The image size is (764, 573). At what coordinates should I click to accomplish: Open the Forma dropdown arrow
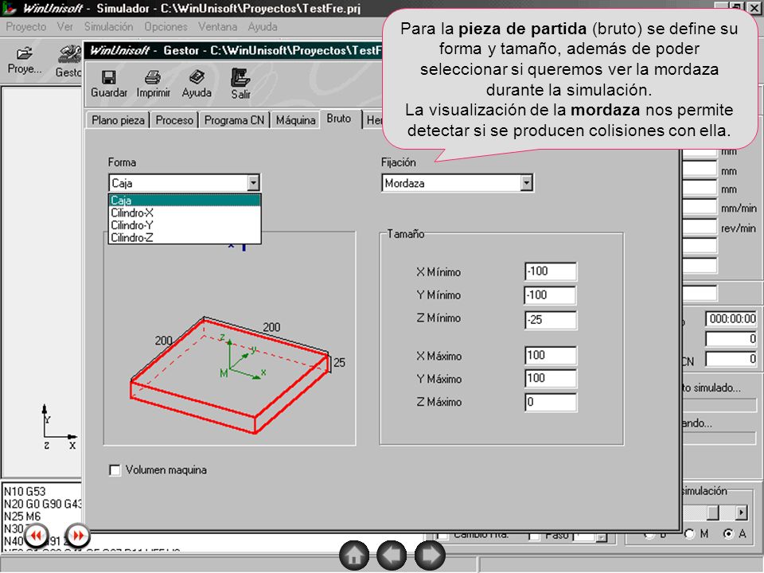pos(253,183)
